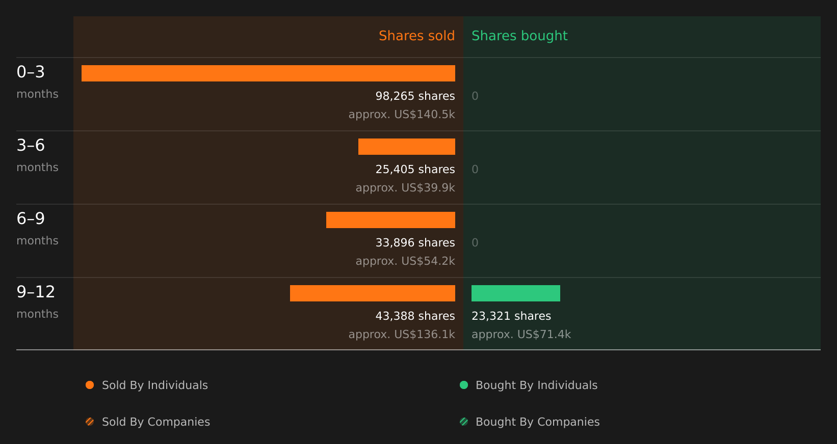Click the 6–9 months orange sold bar
Image resolution: width=837 pixels, height=444 pixels.
click(x=390, y=220)
